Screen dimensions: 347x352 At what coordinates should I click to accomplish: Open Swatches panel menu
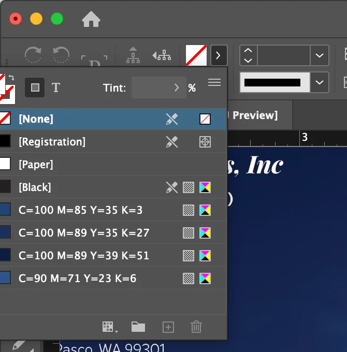coord(214,82)
